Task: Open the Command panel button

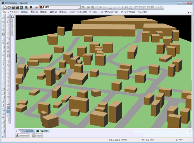Action: 23,136
